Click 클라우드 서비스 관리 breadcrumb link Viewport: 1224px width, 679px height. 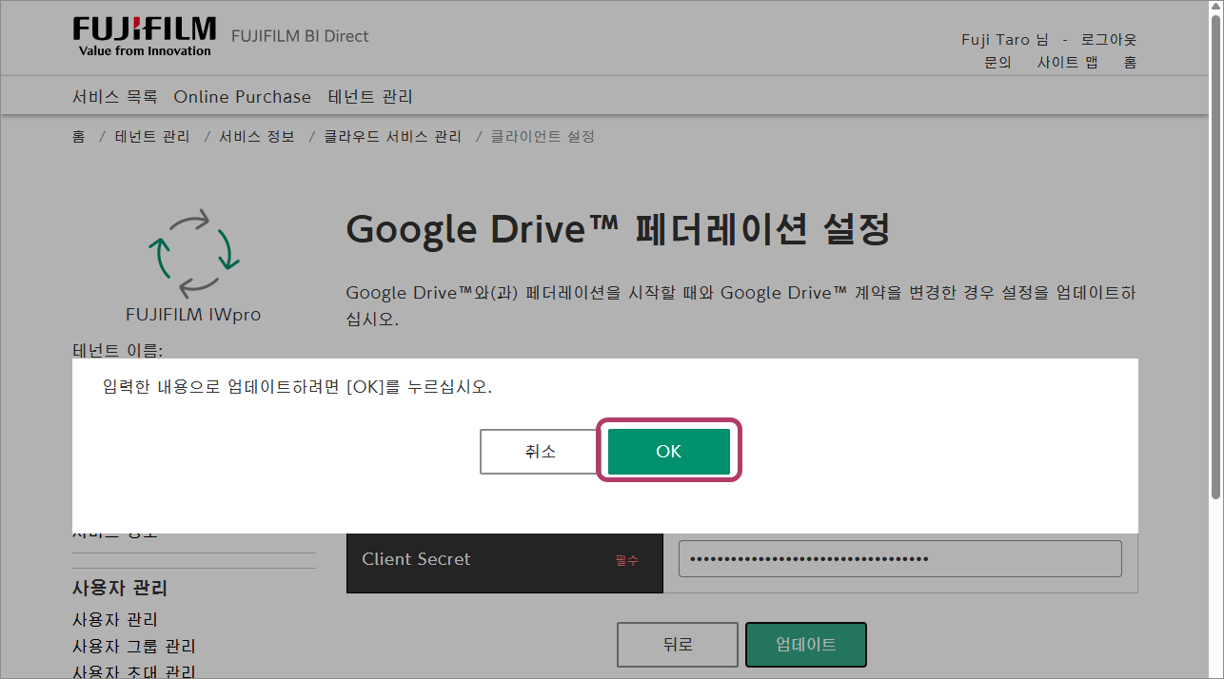point(393,137)
